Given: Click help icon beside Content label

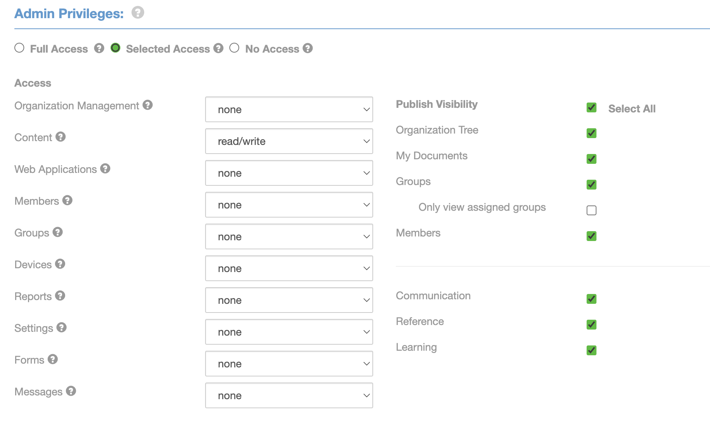Looking at the screenshot, I should tap(61, 137).
